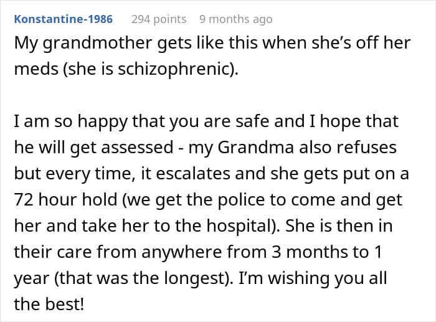Viewport: 436px width, 322px height.
Task: Click the word escalates
Action: [193, 173]
